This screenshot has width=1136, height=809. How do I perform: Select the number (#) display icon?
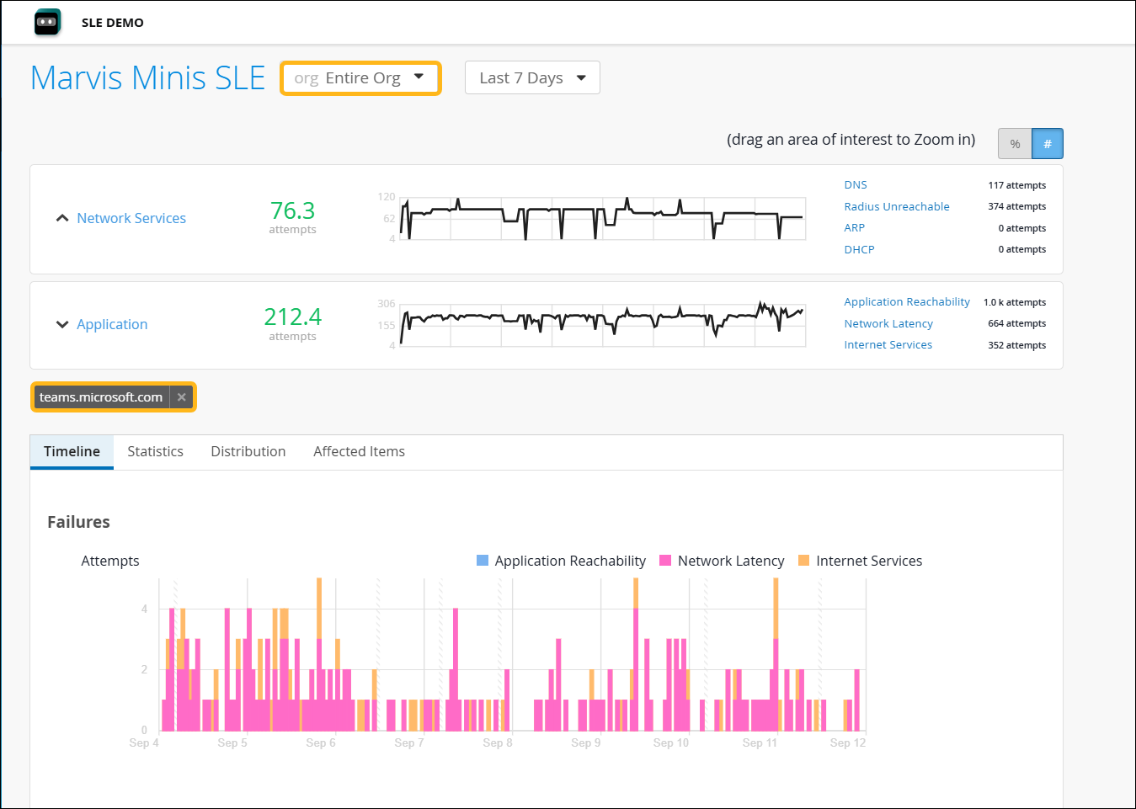(1047, 143)
